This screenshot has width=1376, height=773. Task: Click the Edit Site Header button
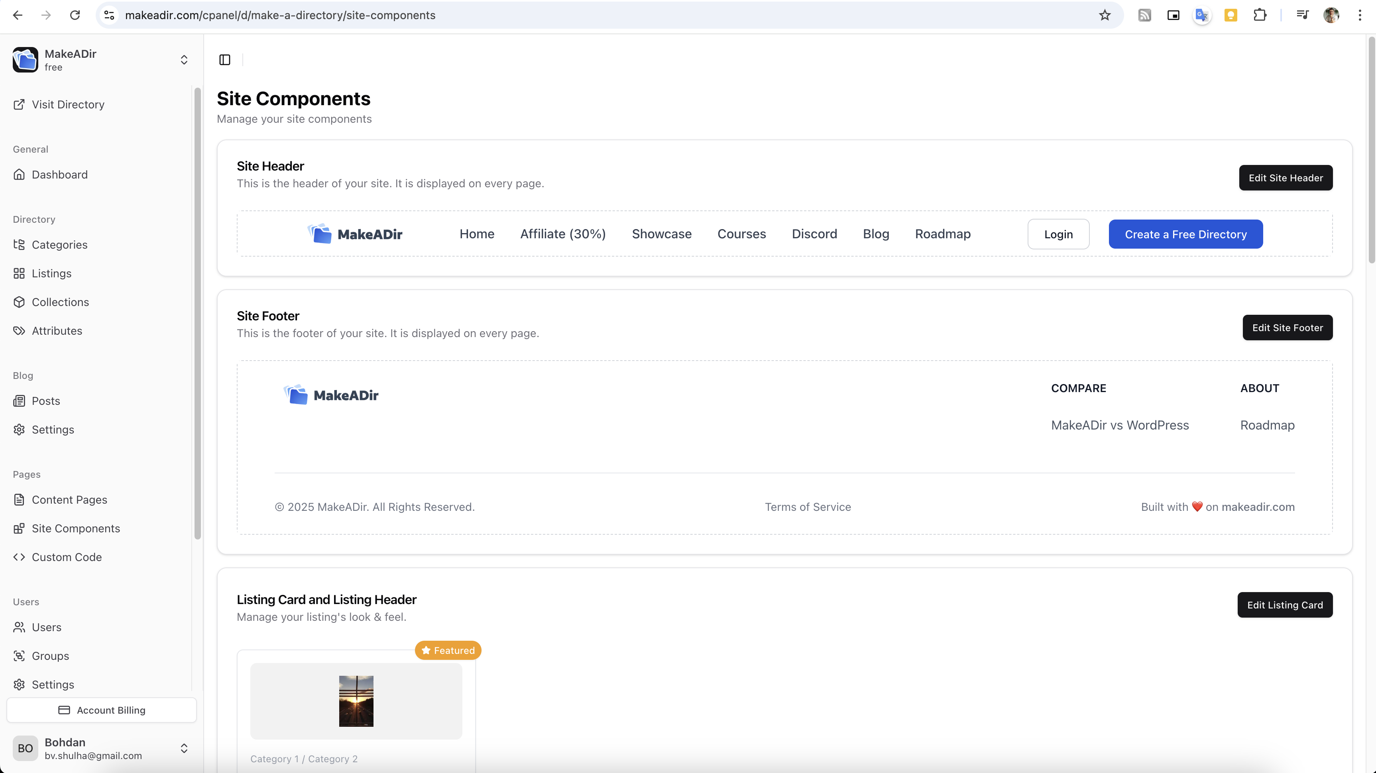pos(1285,178)
